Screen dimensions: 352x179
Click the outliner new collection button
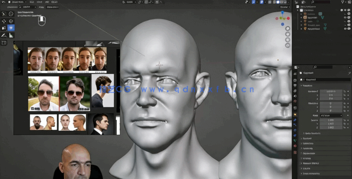[x=349, y=2]
